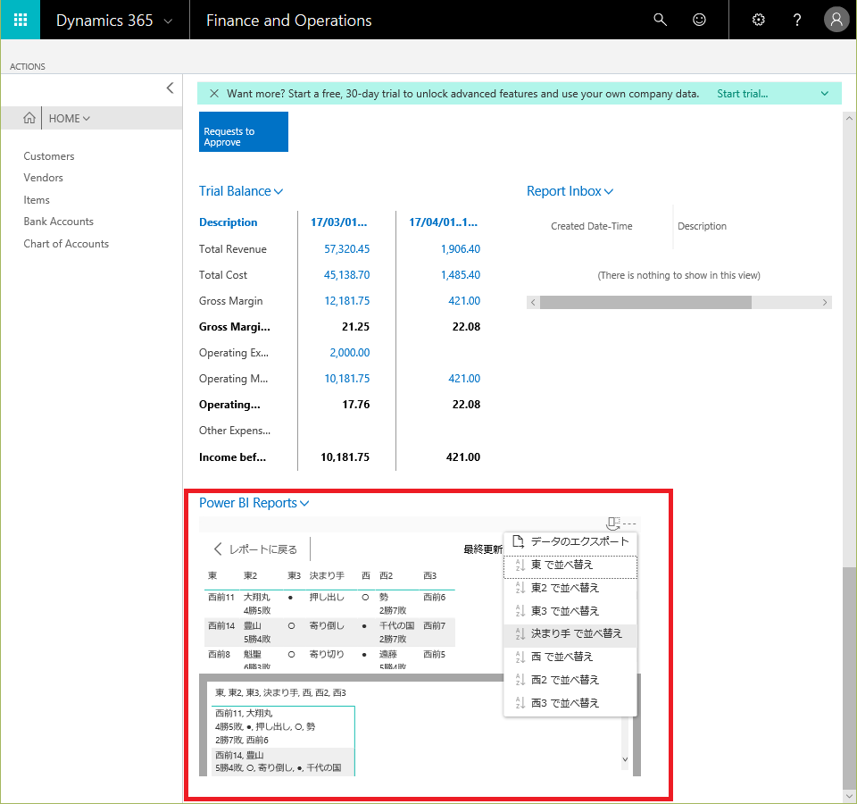The width and height of the screenshot is (857, 804).
Task: Click Operating Expenses value 2,000.00
Action: pyautogui.click(x=349, y=353)
